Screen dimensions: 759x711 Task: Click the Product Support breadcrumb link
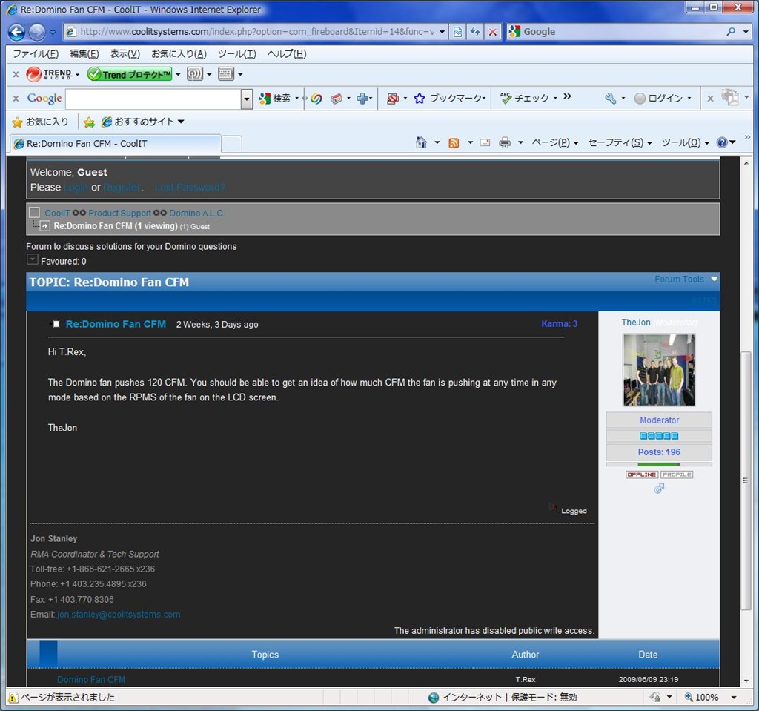[119, 213]
